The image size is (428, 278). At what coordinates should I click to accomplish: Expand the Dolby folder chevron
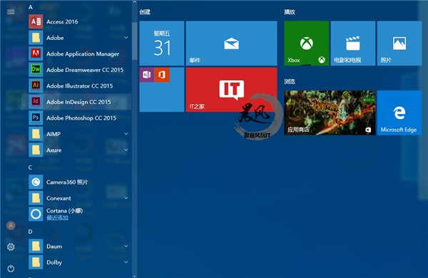(126, 262)
